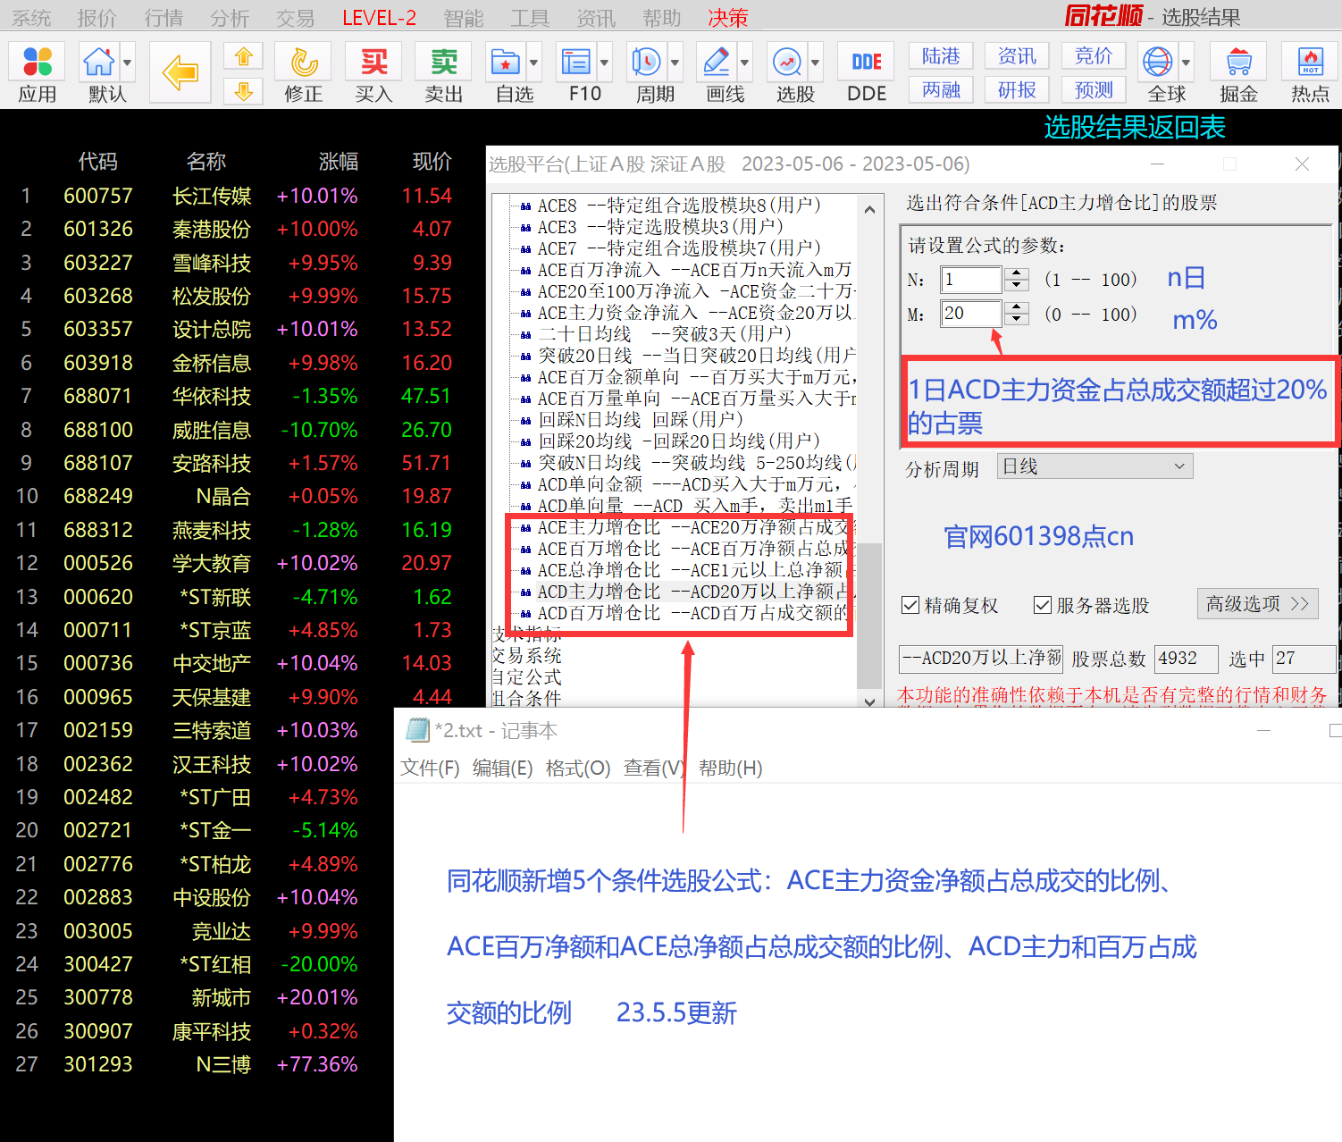
Task: Click the 选股结果返回表 link
Action: pyautogui.click(x=1135, y=127)
